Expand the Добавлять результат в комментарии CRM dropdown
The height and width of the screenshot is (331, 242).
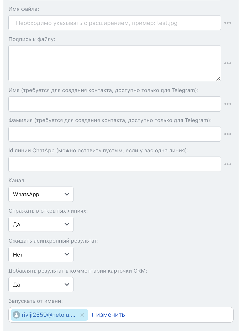[x=41, y=285]
